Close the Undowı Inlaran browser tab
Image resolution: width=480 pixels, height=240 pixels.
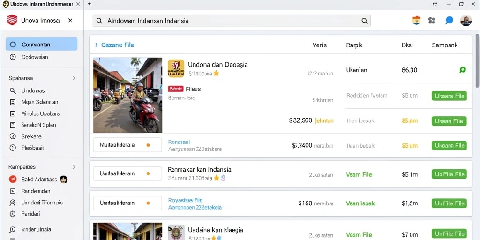pyautogui.click(x=78, y=4)
